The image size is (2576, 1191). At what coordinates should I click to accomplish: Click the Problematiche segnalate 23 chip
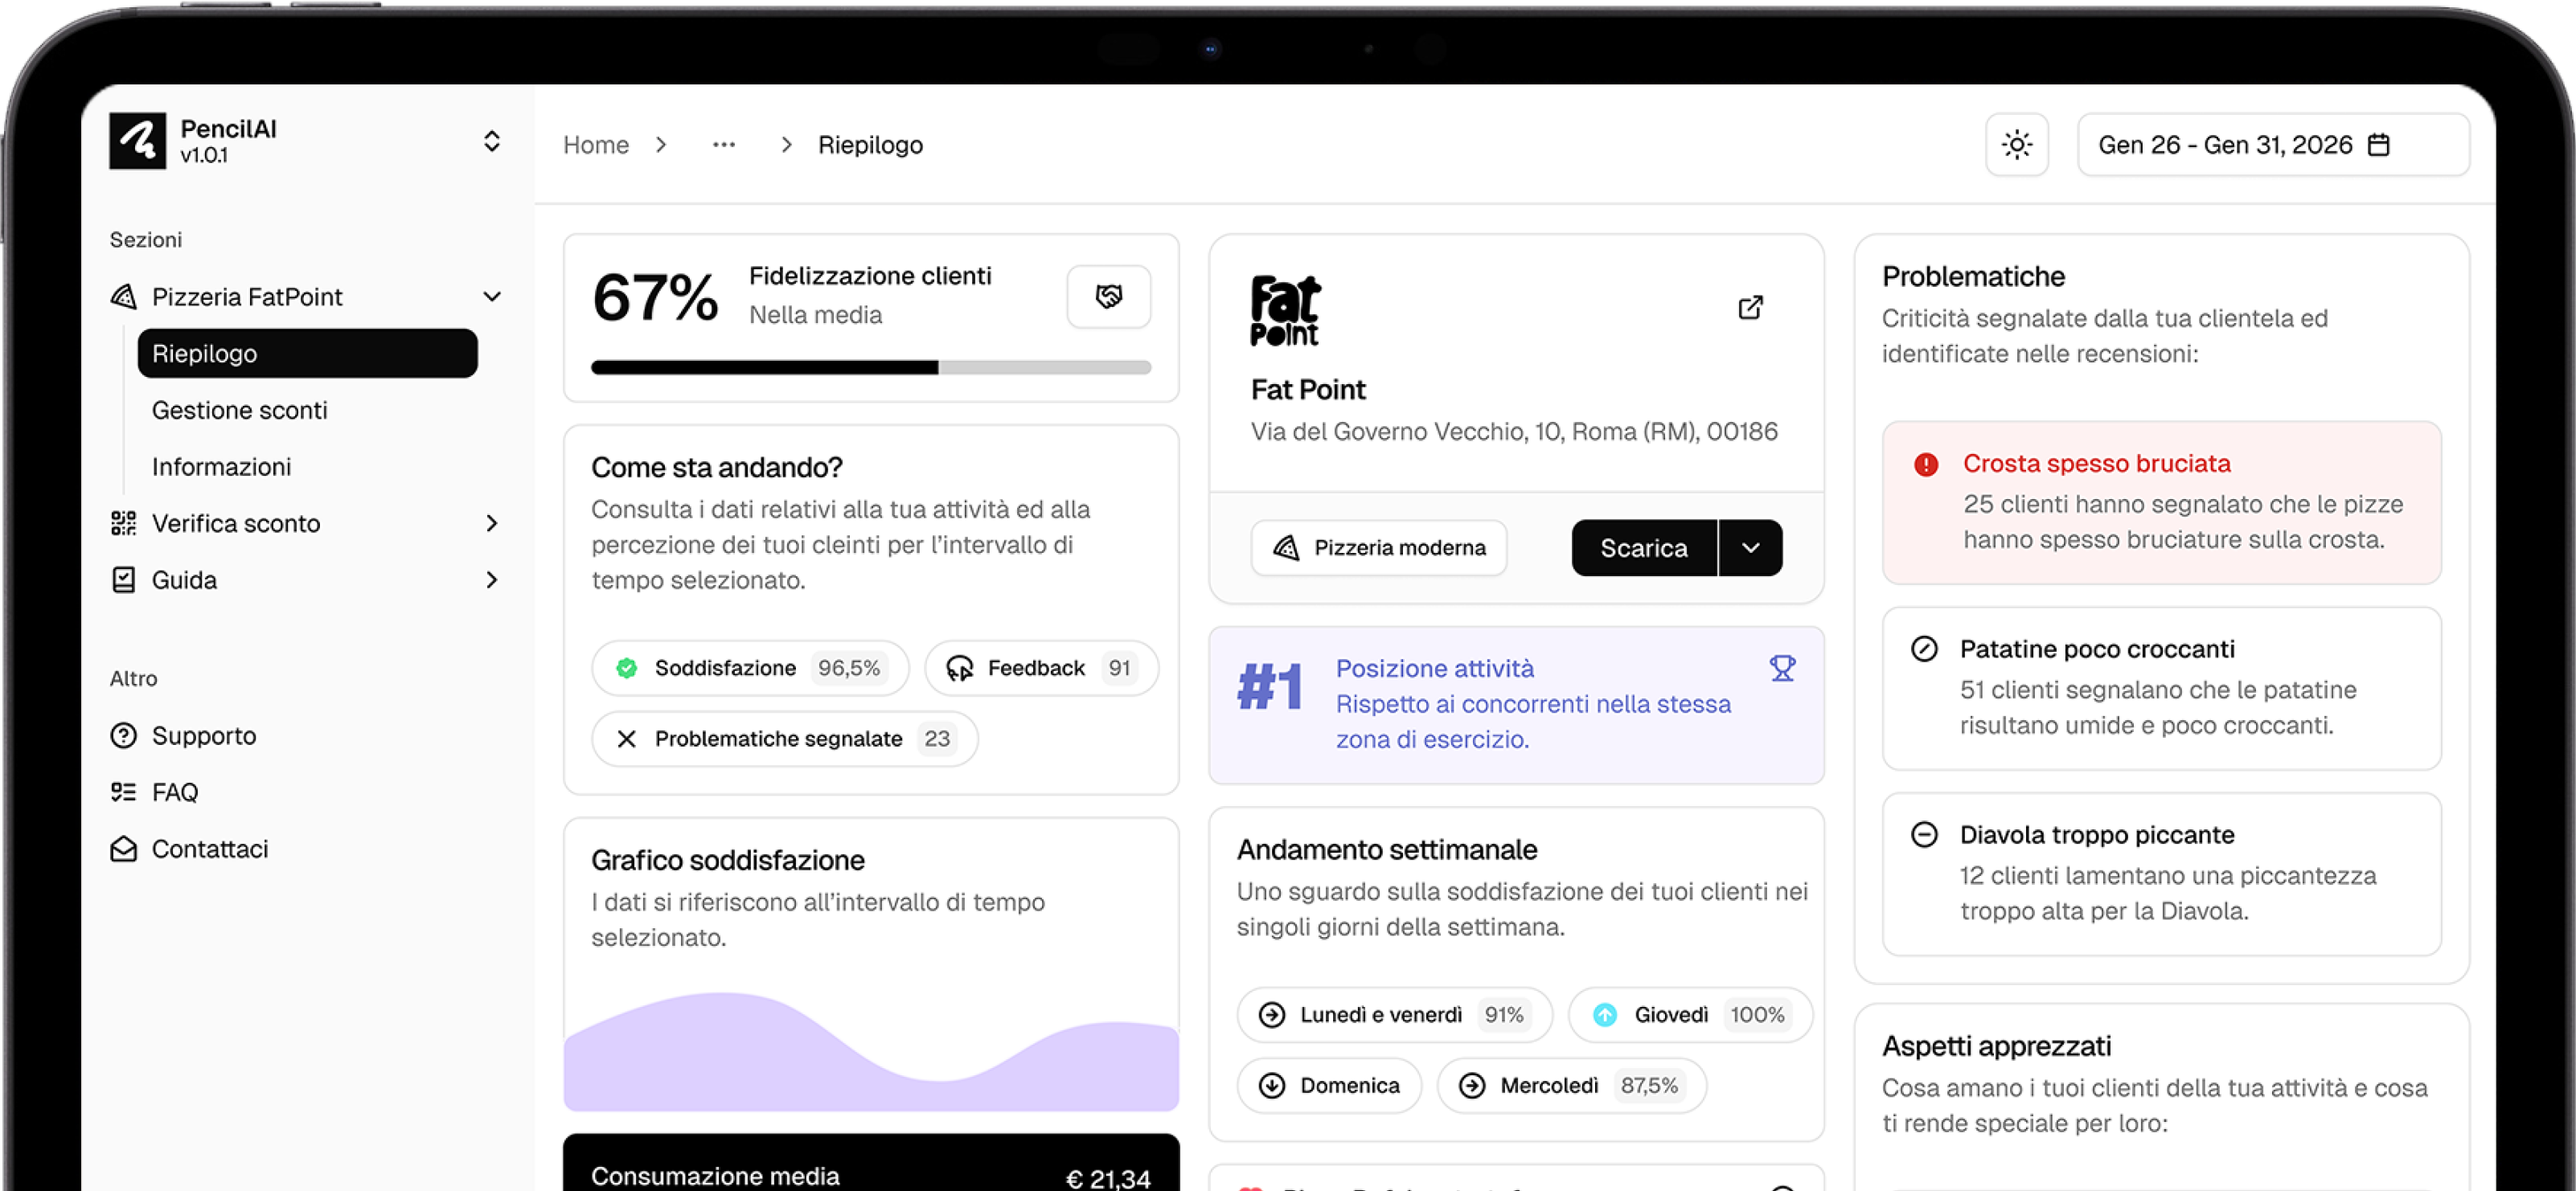784,739
